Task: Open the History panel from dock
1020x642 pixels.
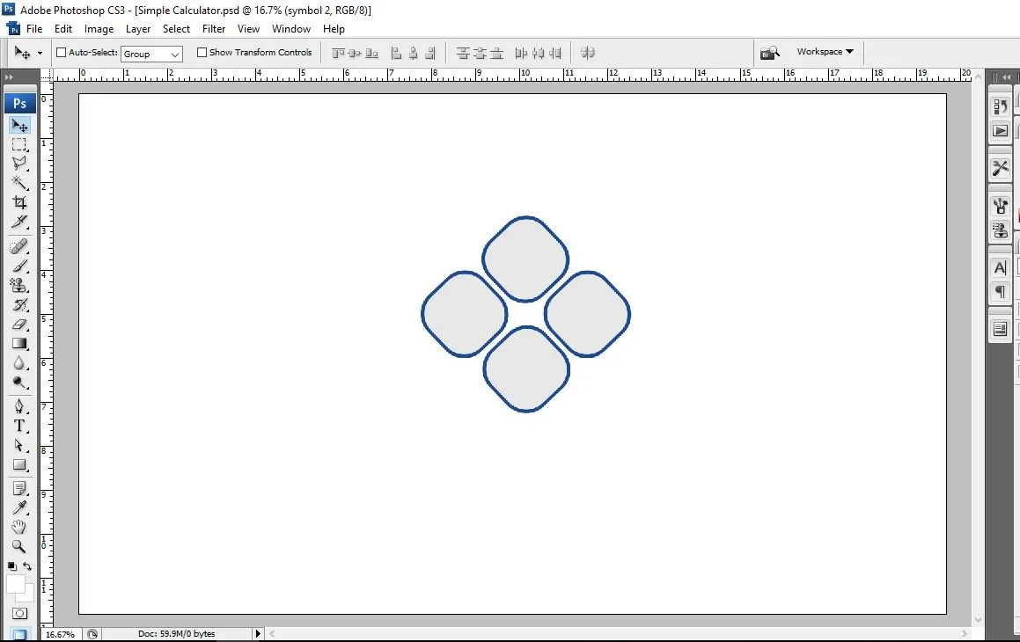Action: [1001, 106]
